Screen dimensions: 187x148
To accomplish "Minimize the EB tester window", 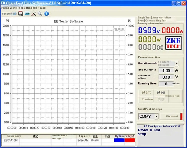I will point(174,3).
